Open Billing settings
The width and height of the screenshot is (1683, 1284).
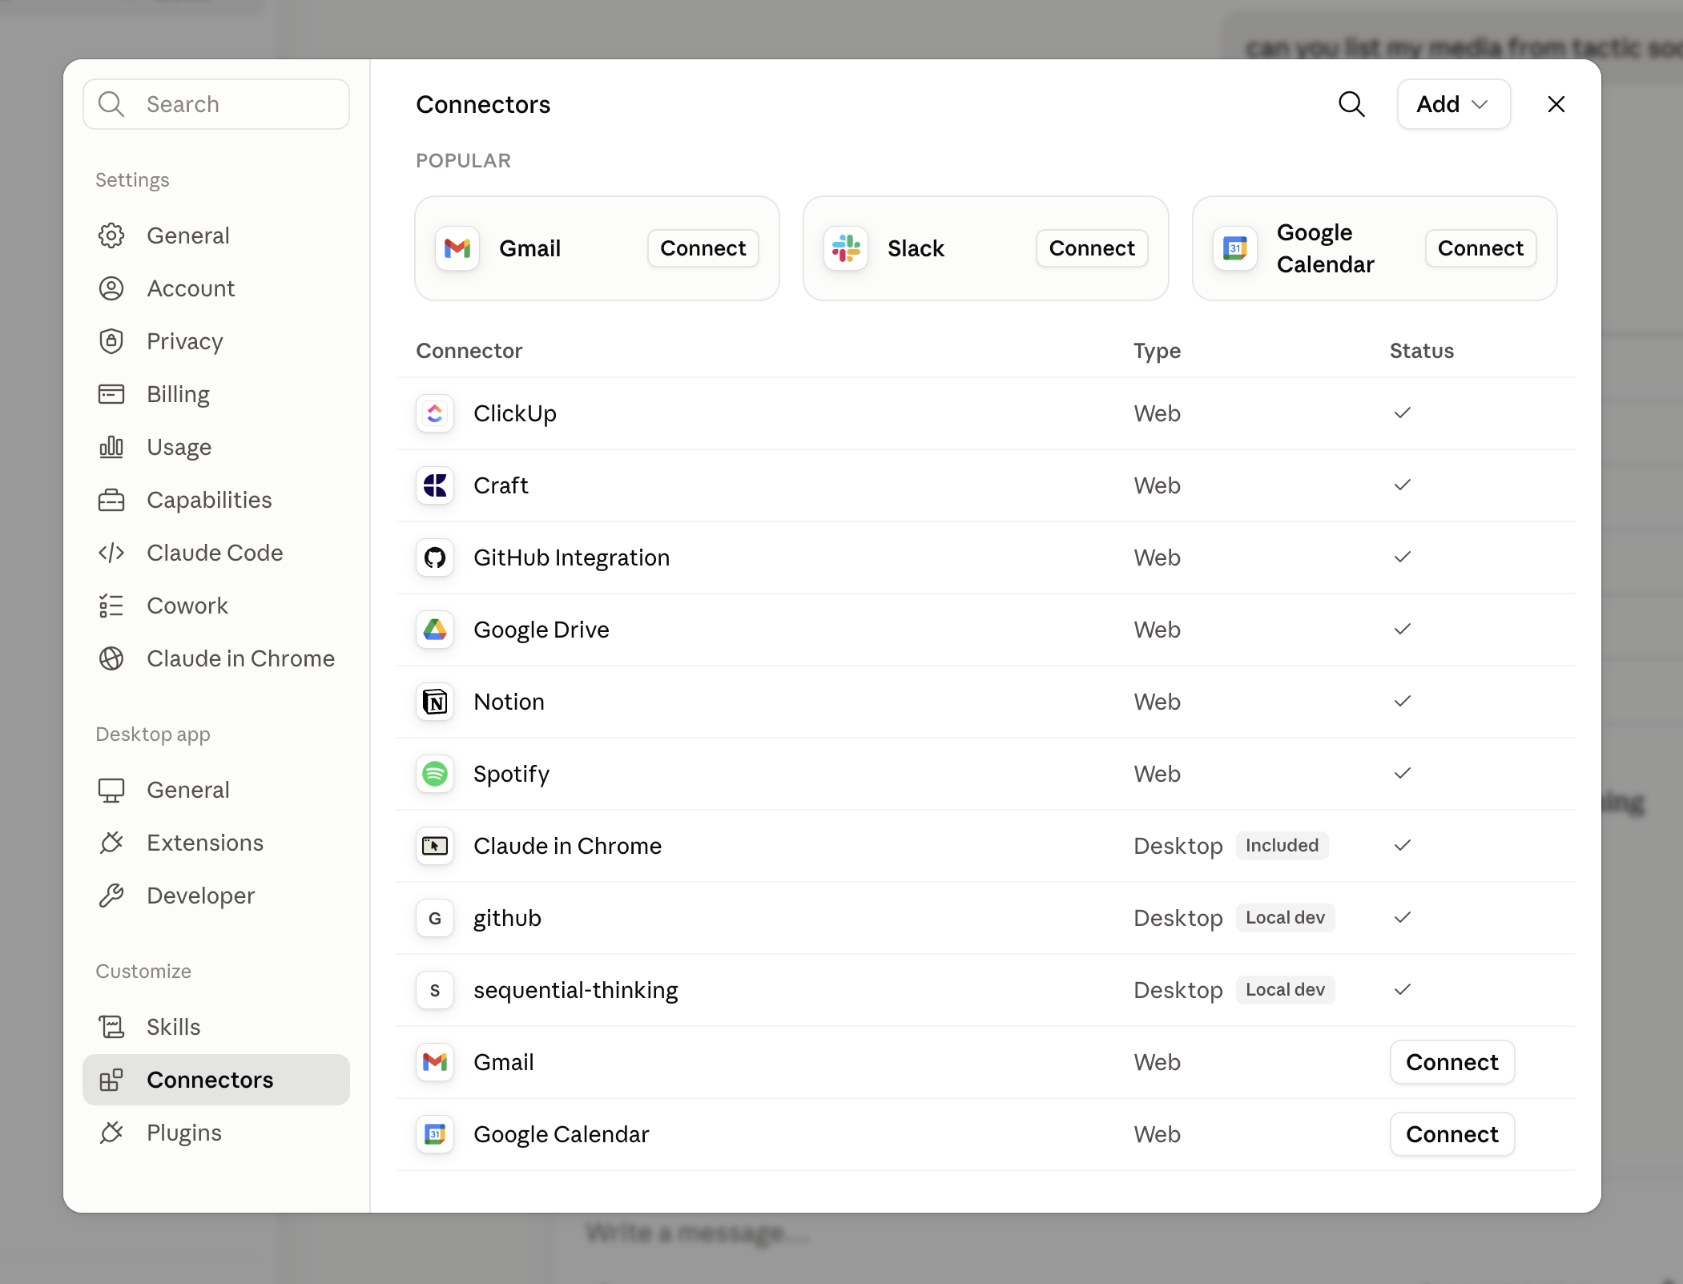click(216, 394)
